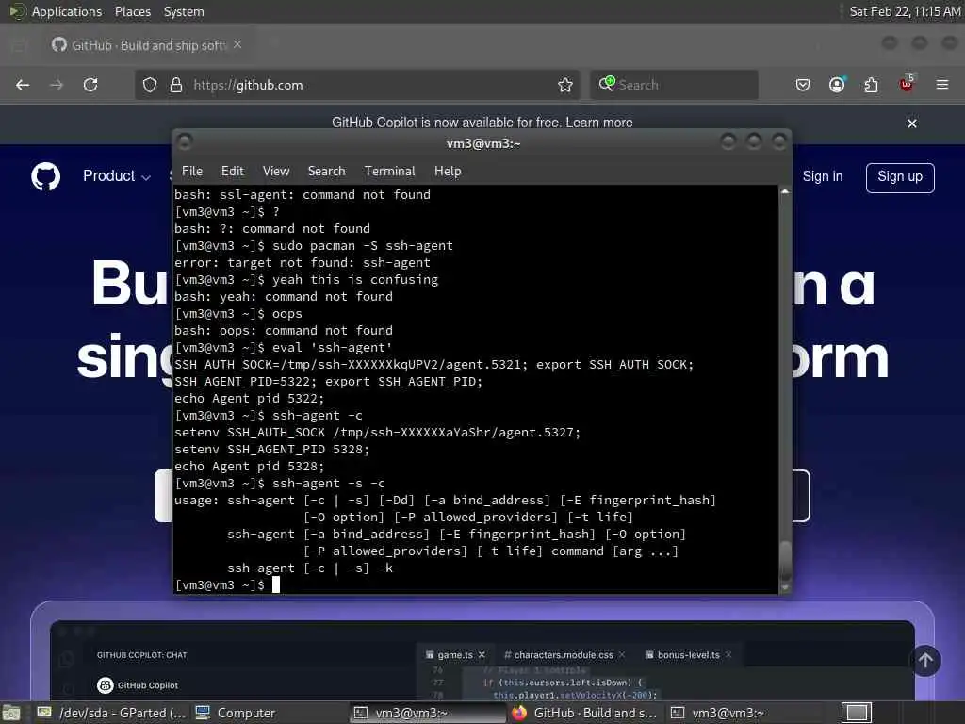
Task: Click GitHub Copilot chat avatar
Action: 106,685
